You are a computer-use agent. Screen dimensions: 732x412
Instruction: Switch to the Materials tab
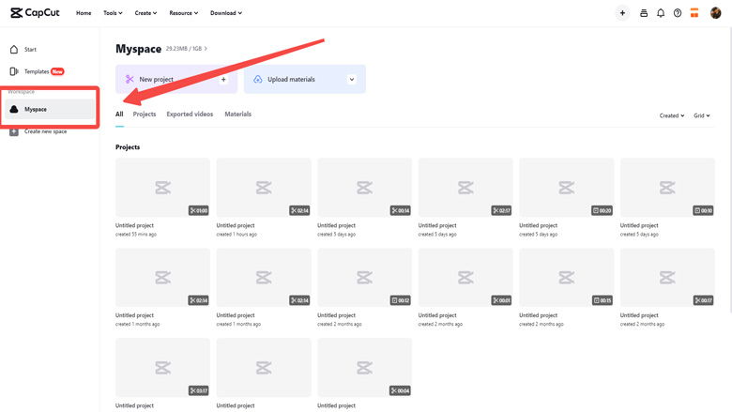tap(237, 114)
